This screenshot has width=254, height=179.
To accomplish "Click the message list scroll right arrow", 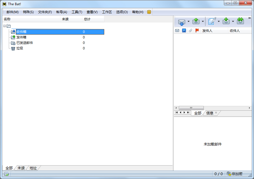I will [249, 108].
